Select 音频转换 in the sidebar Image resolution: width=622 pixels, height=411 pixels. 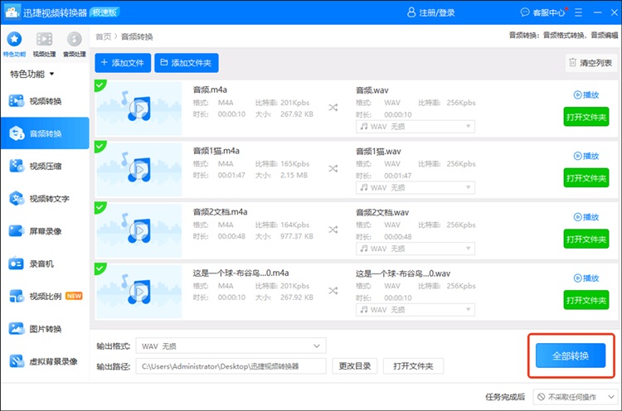pyautogui.click(x=45, y=133)
